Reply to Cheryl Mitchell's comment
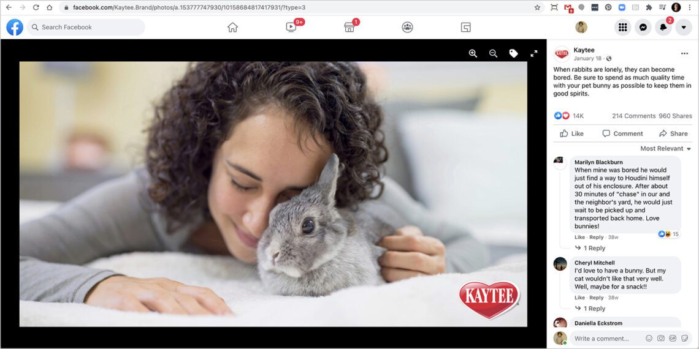Screen dimensions: 699x349 [x=597, y=298]
